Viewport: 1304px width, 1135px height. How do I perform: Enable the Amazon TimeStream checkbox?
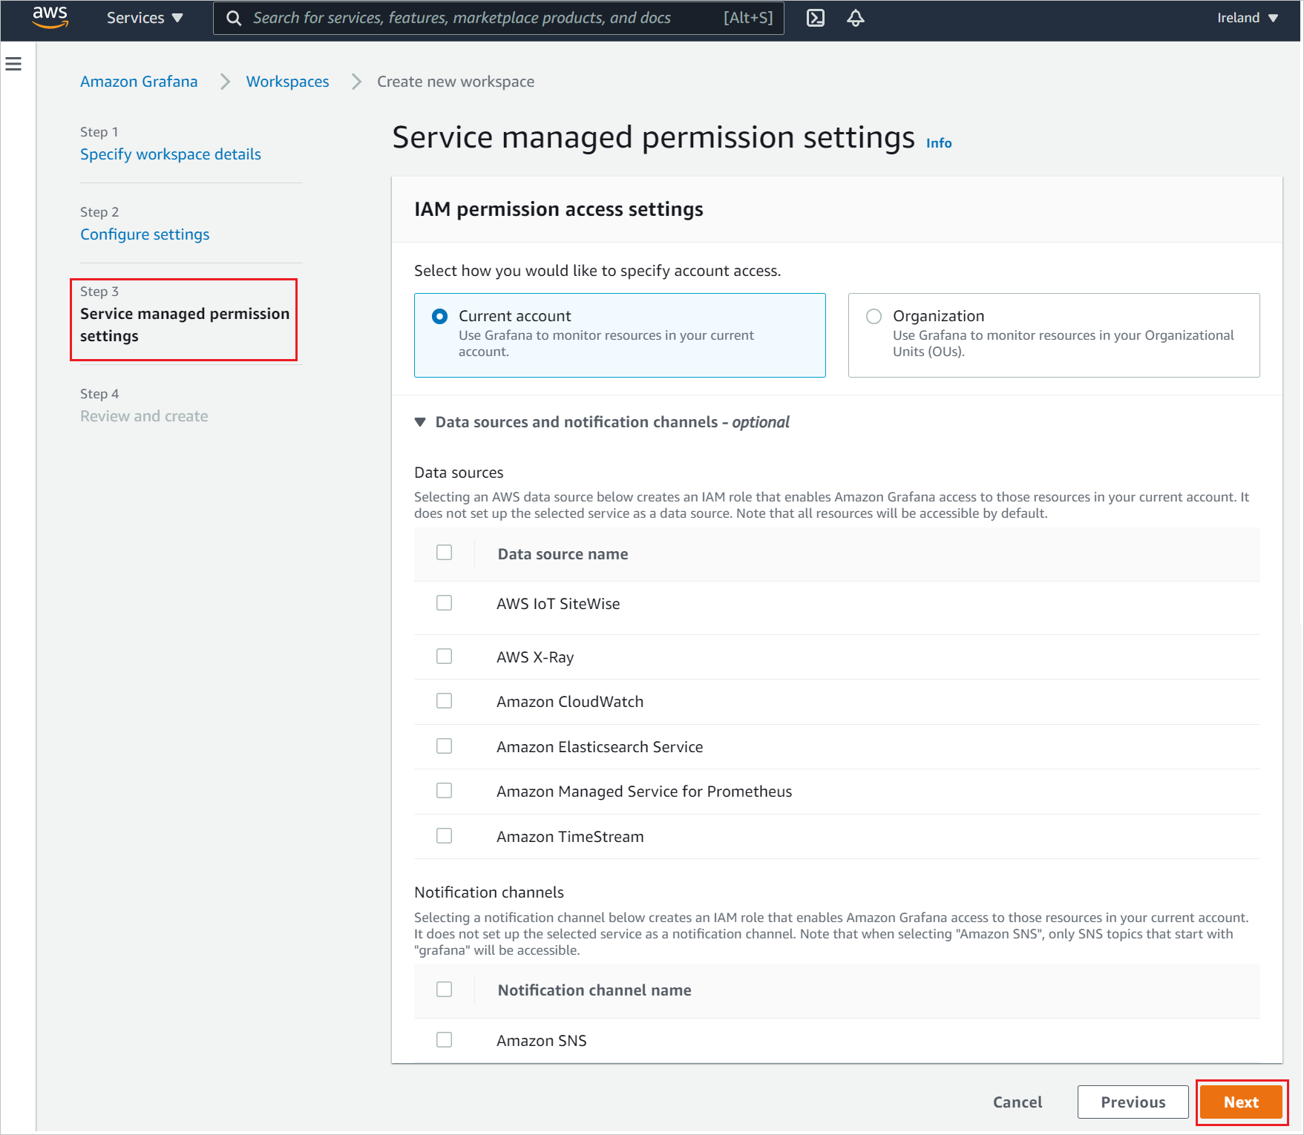445,836
